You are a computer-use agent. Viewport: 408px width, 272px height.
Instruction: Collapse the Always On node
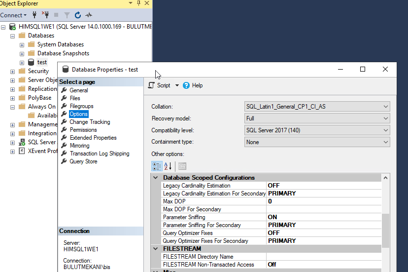12,107
